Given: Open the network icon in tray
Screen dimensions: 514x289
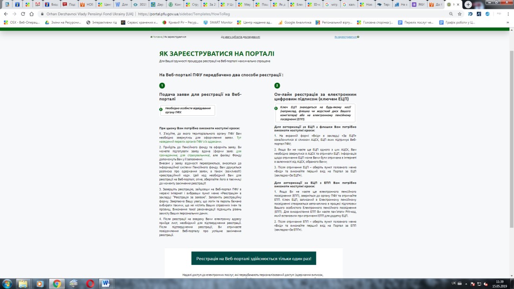Looking at the screenshot, I should 479,284.
